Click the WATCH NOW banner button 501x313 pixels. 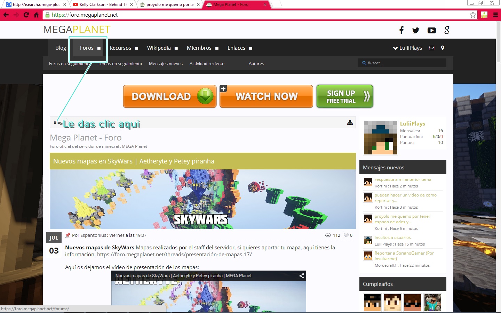266,96
